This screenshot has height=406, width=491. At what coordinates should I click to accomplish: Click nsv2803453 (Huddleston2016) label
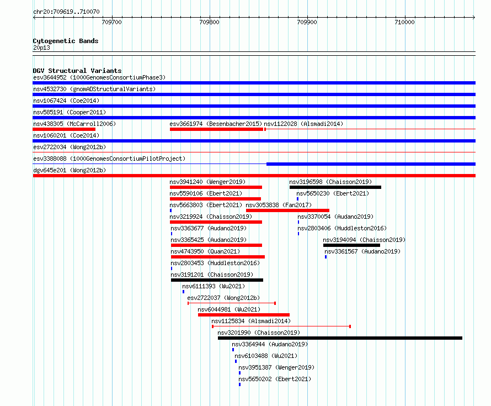(x=215, y=263)
